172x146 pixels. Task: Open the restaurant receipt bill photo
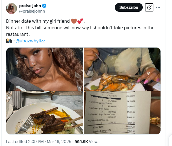[x=122, y=113]
